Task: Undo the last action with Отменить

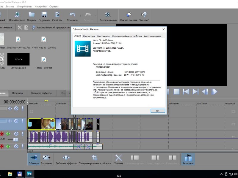Action: (x=72, y=15)
